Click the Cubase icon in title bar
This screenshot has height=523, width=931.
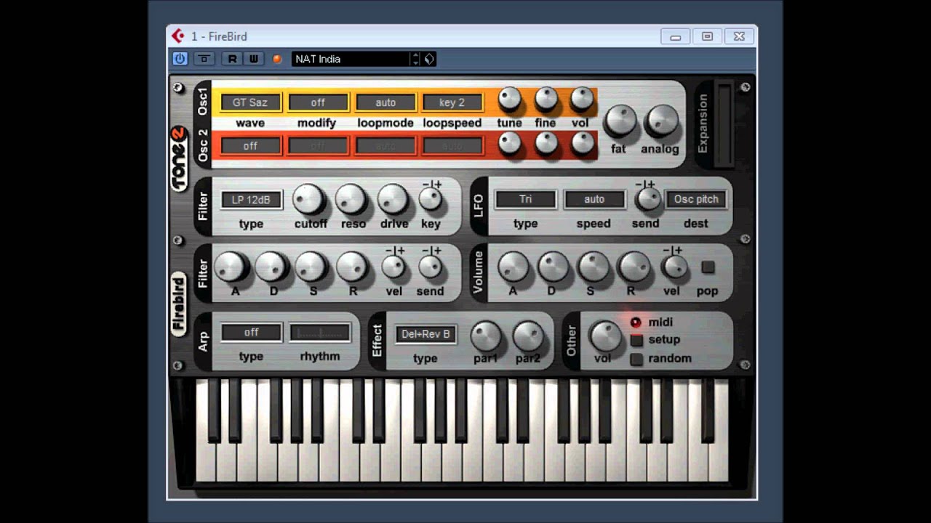[178, 36]
